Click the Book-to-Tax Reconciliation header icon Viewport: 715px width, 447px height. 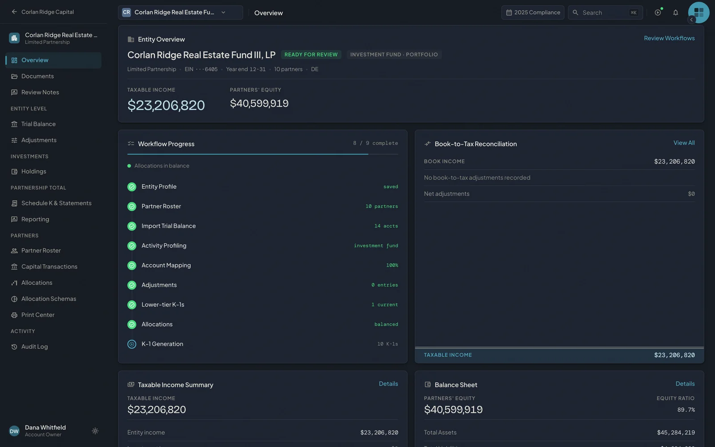pos(428,144)
